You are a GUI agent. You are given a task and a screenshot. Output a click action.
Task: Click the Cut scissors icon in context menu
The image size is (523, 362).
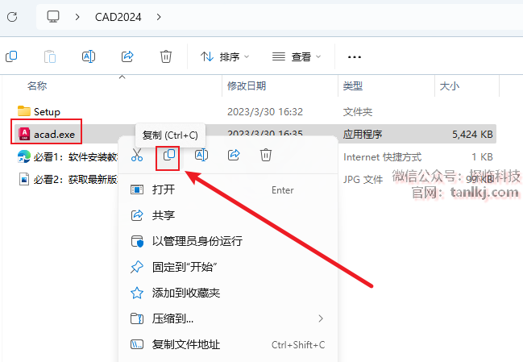(137, 155)
